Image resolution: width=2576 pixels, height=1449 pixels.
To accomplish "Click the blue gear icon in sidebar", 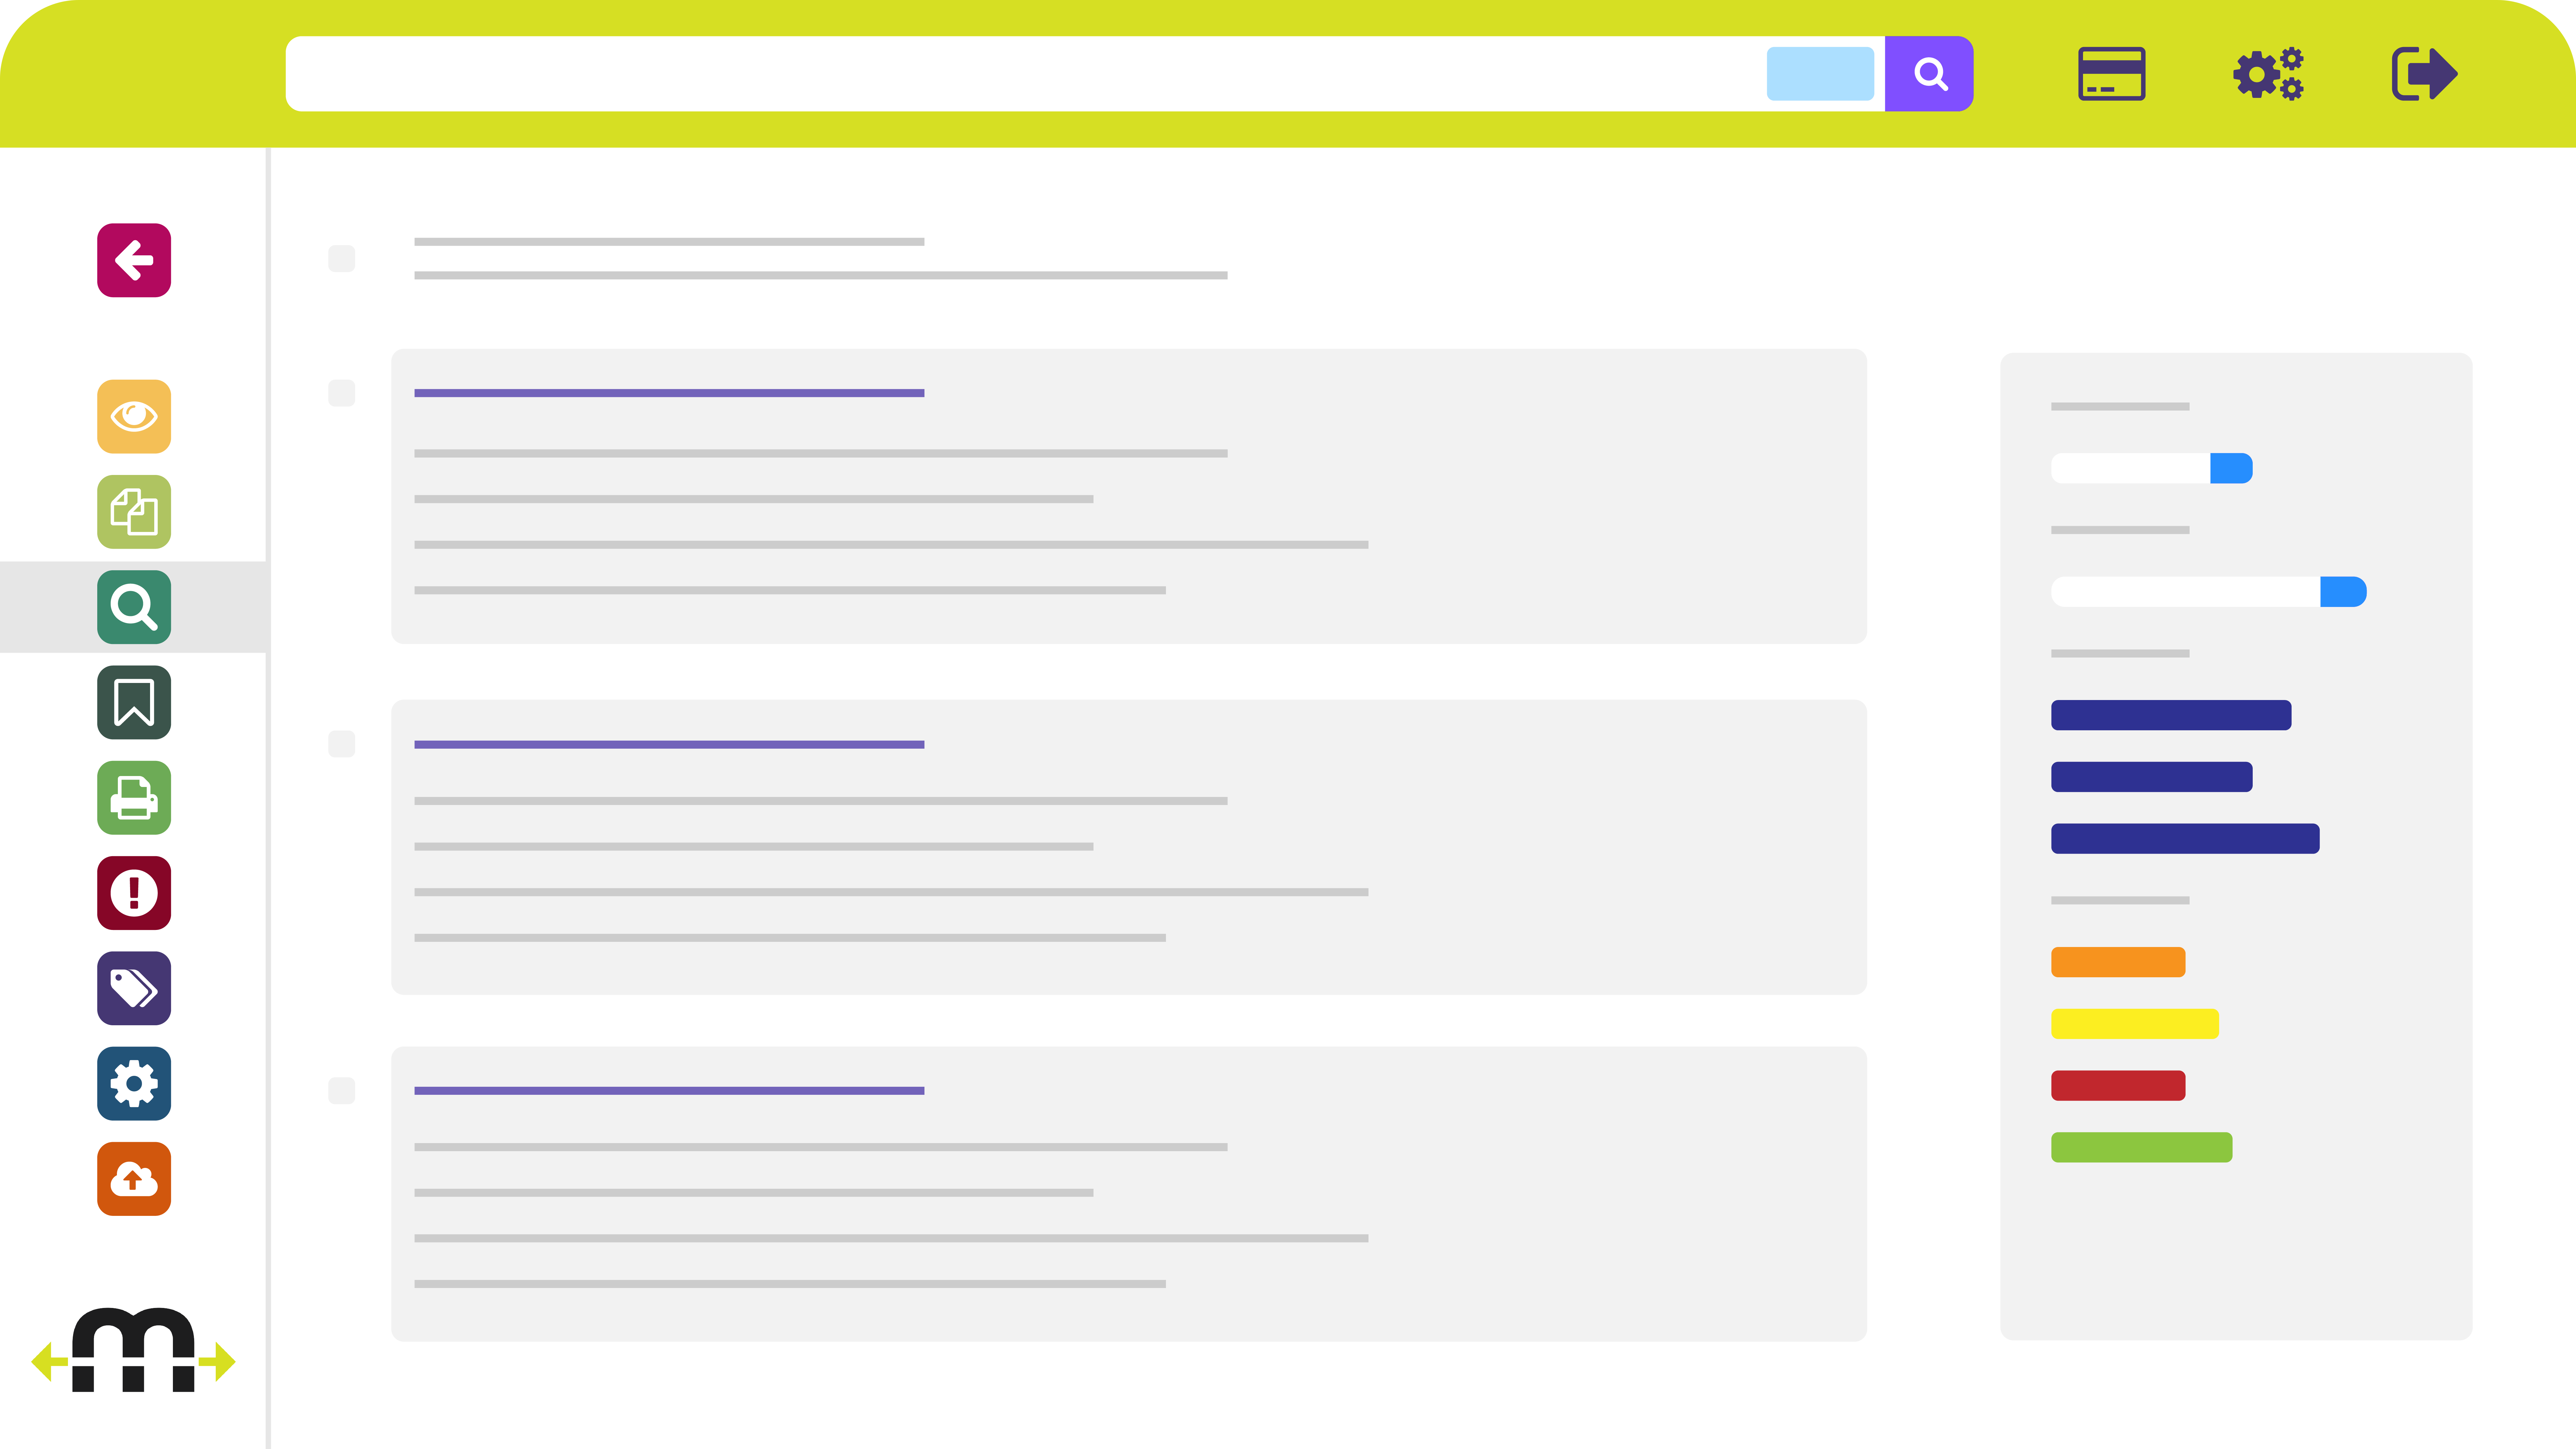I will (x=134, y=1083).
